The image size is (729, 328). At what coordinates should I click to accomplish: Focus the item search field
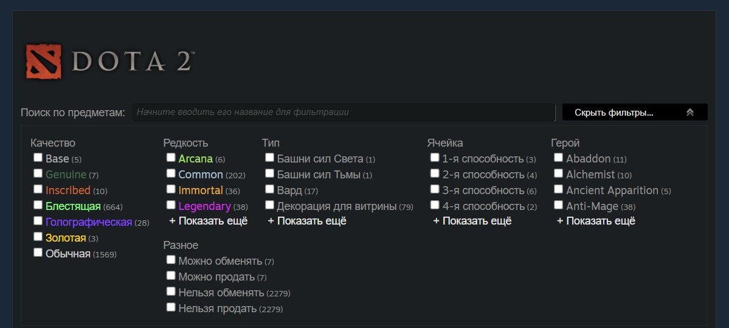(x=344, y=112)
